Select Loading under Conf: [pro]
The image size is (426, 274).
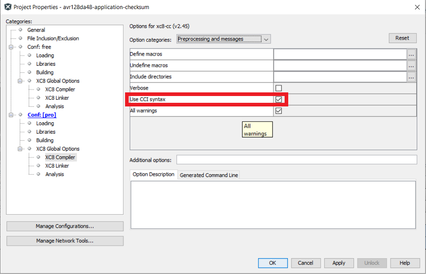point(45,123)
